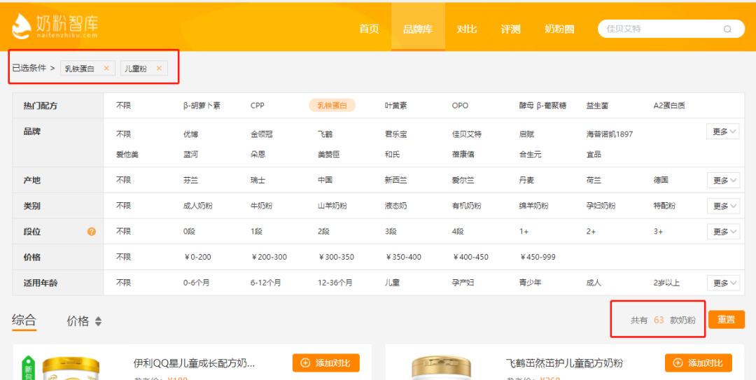Screen dimensions: 756x380
Task: Filter by brand 优博
Action: click(x=190, y=134)
